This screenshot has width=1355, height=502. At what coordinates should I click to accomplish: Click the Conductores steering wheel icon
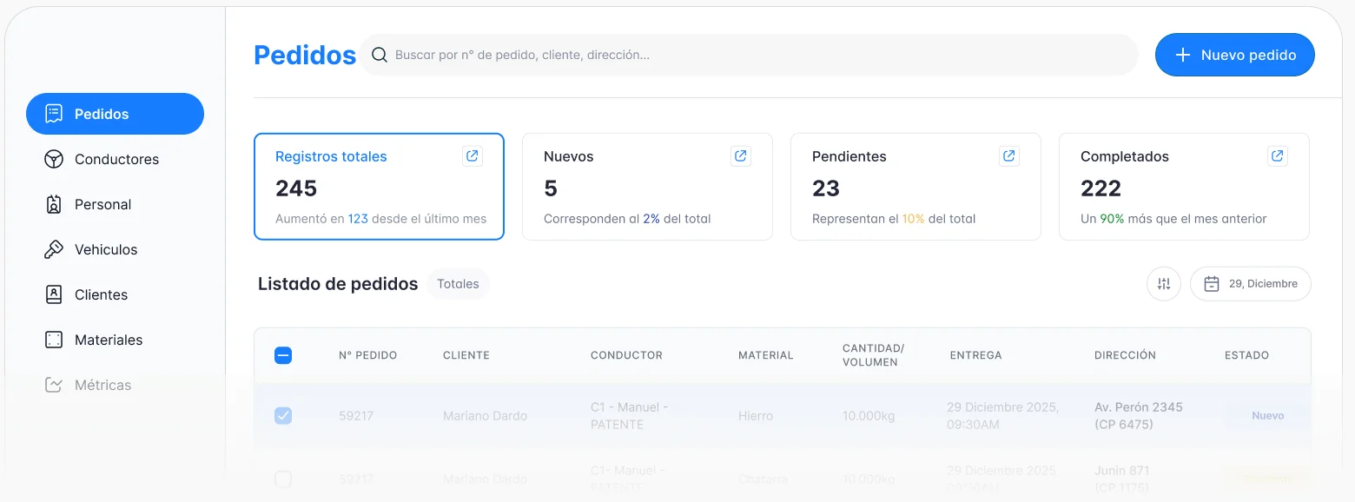pyautogui.click(x=54, y=159)
